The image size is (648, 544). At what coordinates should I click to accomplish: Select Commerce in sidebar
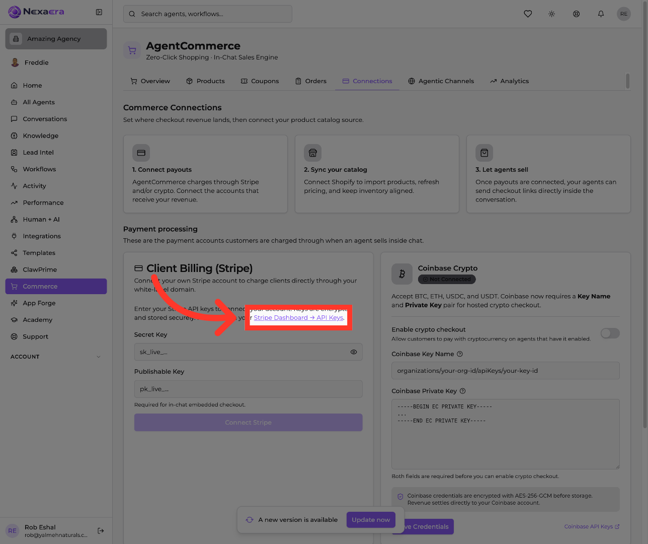(x=56, y=286)
